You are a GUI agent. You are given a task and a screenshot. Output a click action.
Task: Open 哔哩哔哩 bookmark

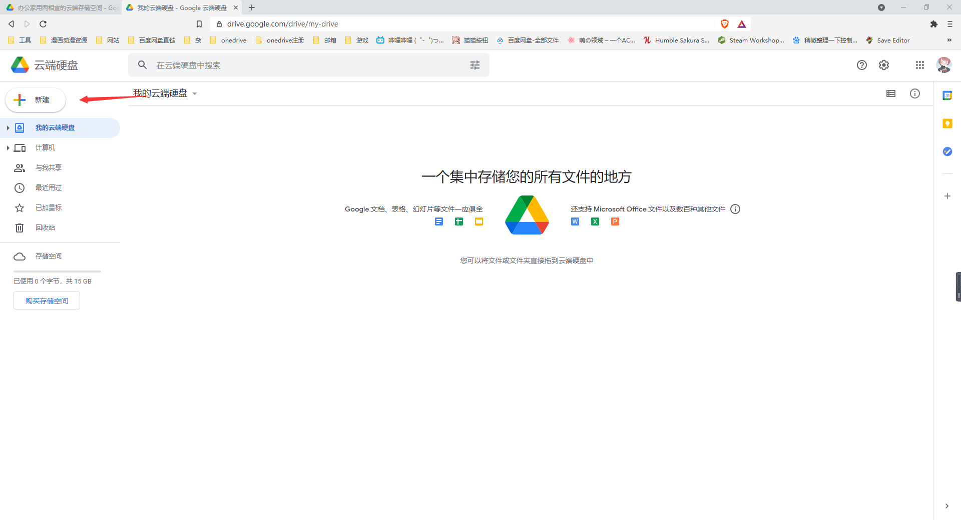[x=410, y=40]
